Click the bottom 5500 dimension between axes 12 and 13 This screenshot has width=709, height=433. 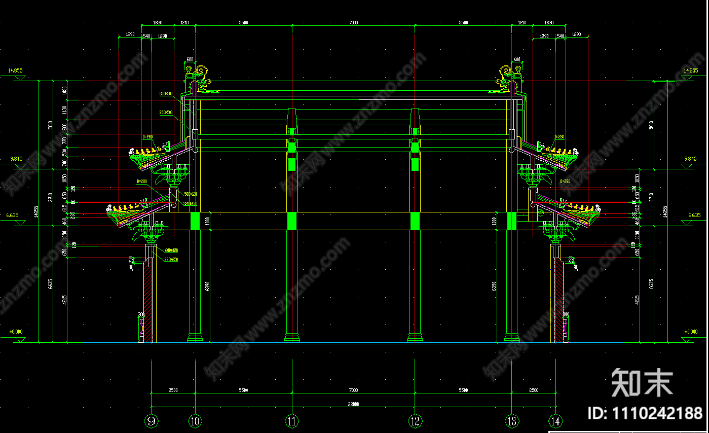click(463, 390)
